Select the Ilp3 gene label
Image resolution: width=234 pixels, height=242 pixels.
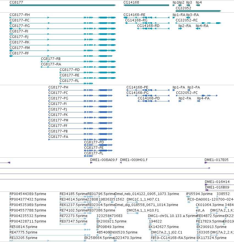click(189, 2)
